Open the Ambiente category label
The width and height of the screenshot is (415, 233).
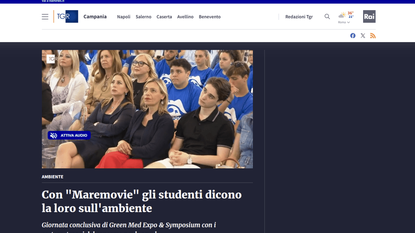click(52, 177)
